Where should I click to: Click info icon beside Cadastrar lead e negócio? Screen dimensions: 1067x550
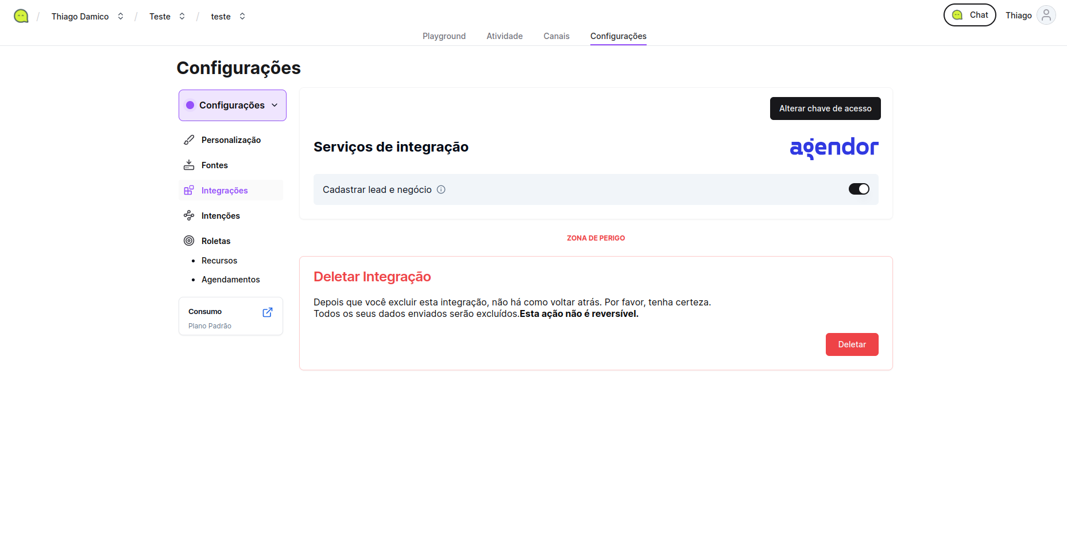click(x=441, y=190)
